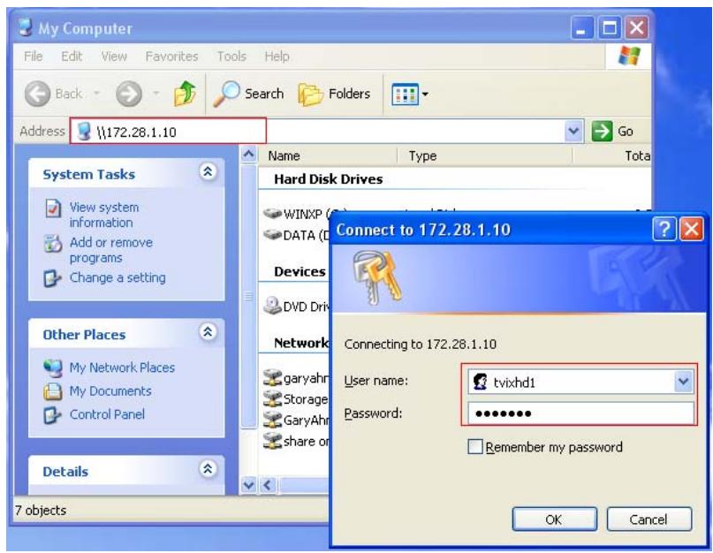Collapse the System Tasks panel
The height and width of the screenshot is (553, 713).
point(208,171)
